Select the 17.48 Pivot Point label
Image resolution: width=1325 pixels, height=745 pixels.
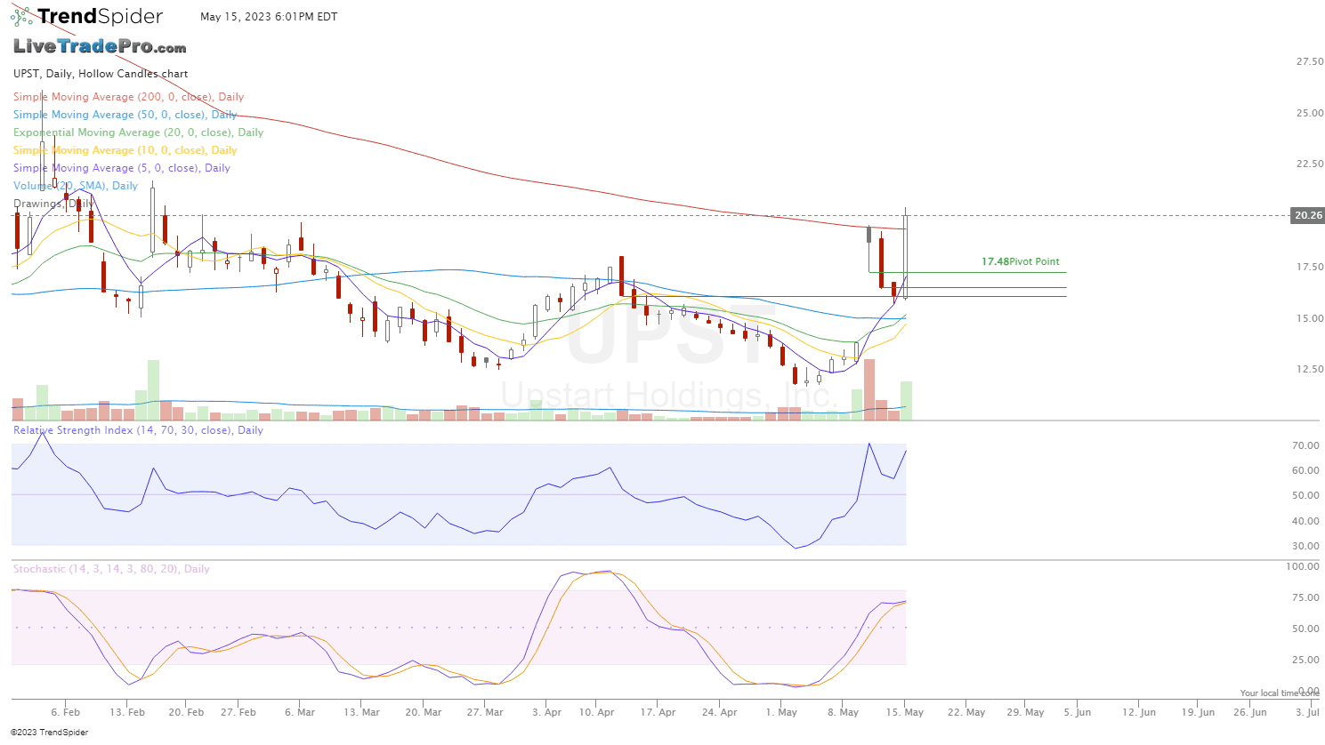pos(1020,261)
